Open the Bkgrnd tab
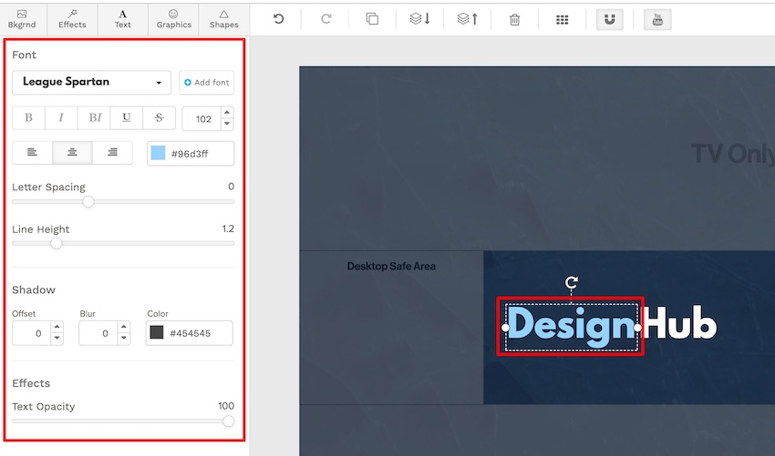 pyautogui.click(x=22, y=19)
